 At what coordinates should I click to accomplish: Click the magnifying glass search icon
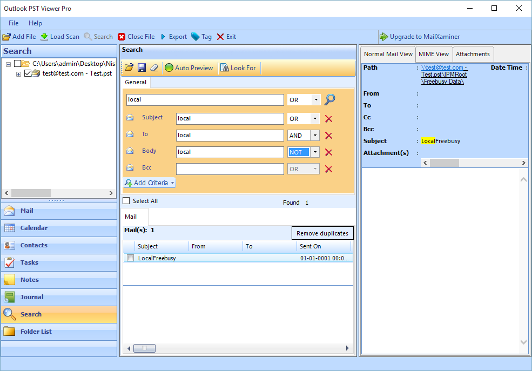click(329, 100)
